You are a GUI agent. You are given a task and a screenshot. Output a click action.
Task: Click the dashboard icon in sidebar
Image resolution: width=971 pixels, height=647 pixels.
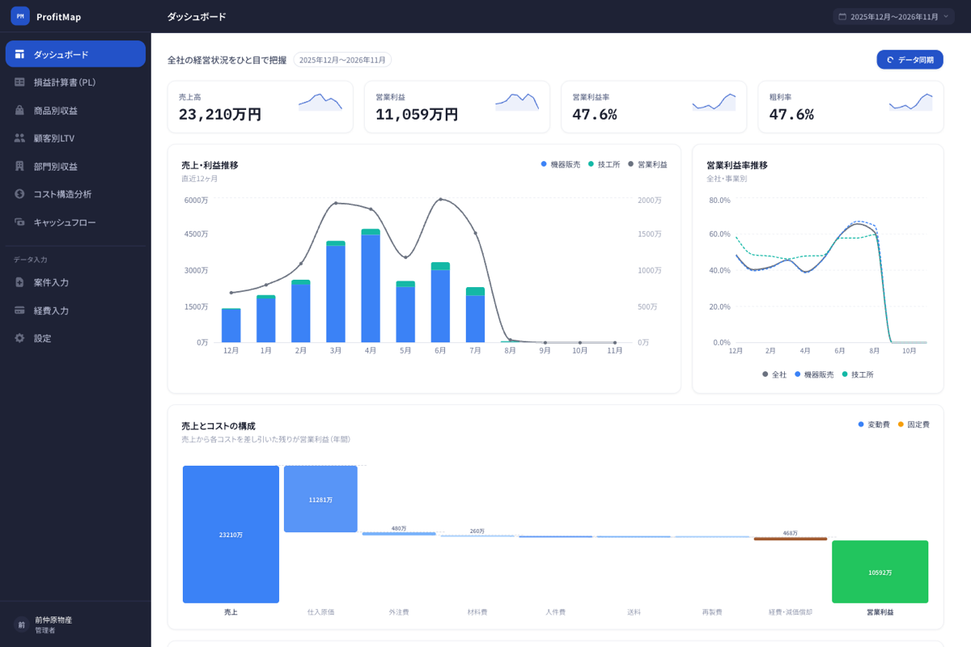point(19,54)
